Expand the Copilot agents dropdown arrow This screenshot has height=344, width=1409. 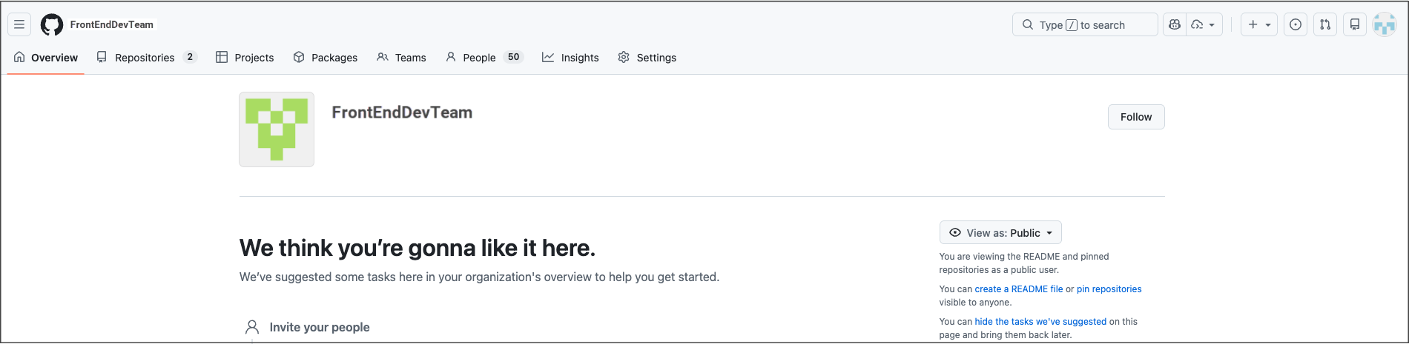coord(1204,24)
